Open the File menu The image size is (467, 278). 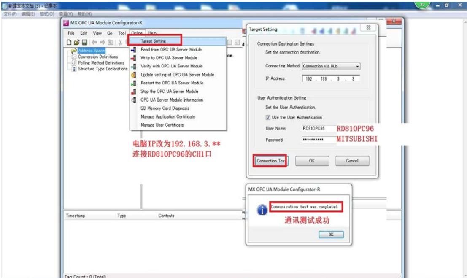(71, 33)
